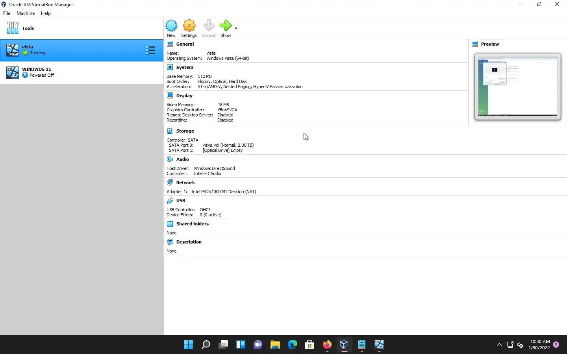Image resolution: width=567 pixels, height=354 pixels.
Task: Click '[Optical Drive] Empty' entry
Action: [x=222, y=150]
